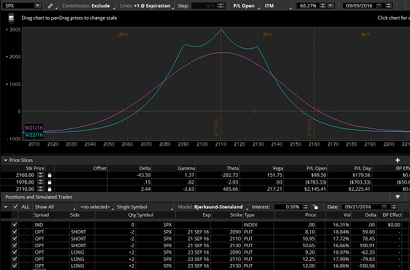
Task: Click the analyze icon in LONG 2110 PUT row
Action: (26, 259)
